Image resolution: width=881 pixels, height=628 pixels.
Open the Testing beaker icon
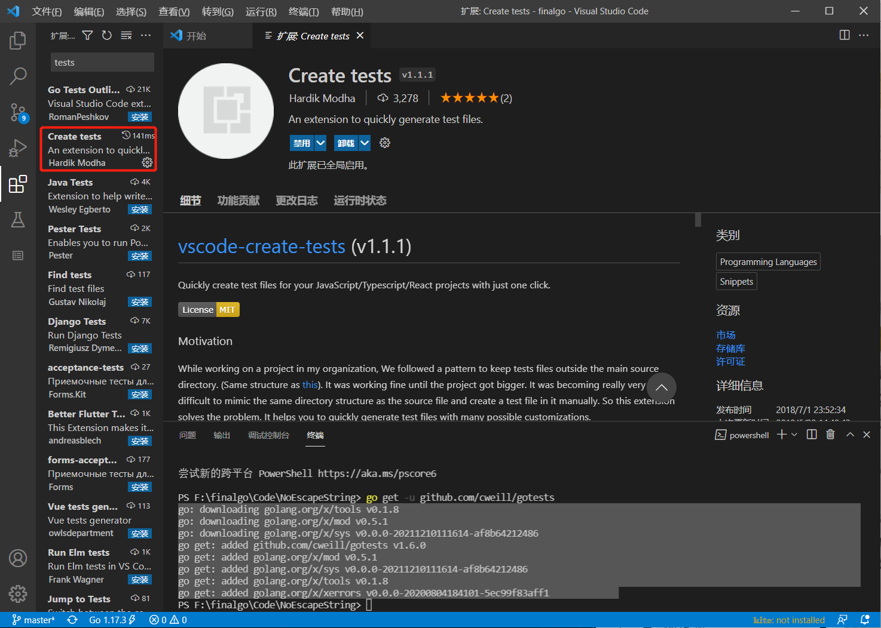(x=18, y=220)
